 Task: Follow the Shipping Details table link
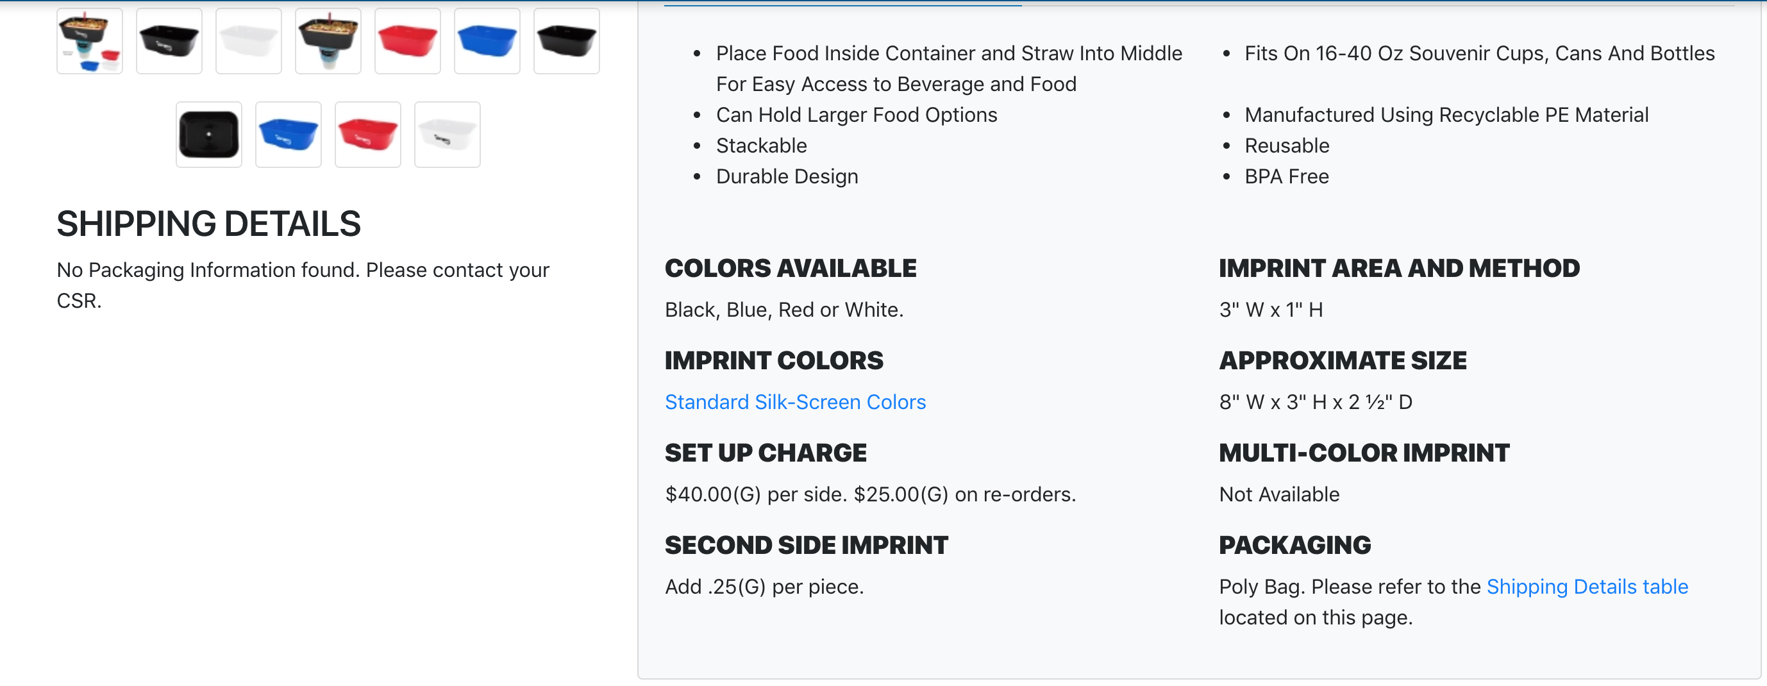(1587, 587)
